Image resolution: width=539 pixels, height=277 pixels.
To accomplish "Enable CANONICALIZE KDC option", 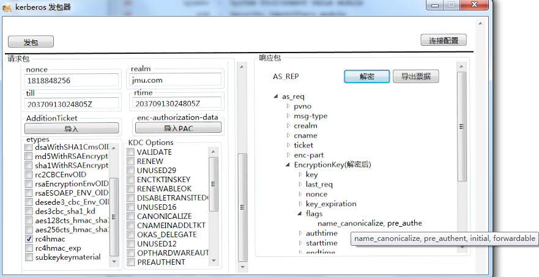I will pyautogui.click(x=131, y=216).
